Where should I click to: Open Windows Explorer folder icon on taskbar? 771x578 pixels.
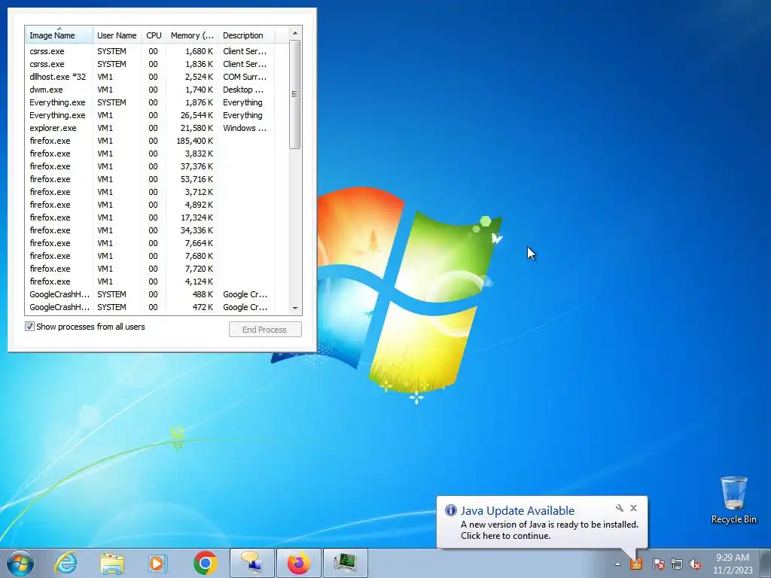click(112, 563)
